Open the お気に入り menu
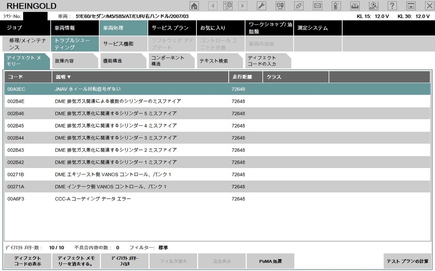The width and height of the screenshot is (435, 271). [x=220, y=28]
